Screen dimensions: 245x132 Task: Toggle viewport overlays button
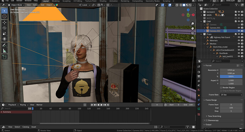tap(170, 5)
